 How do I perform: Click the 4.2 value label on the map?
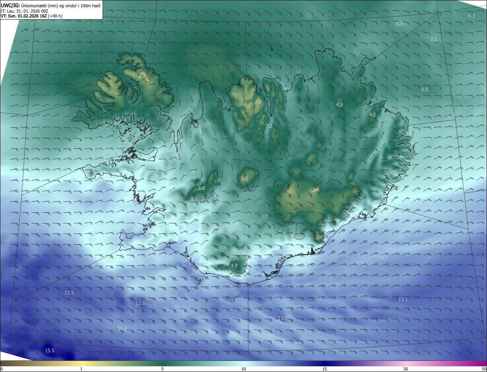pyautogui.click(x=372, y=115)
